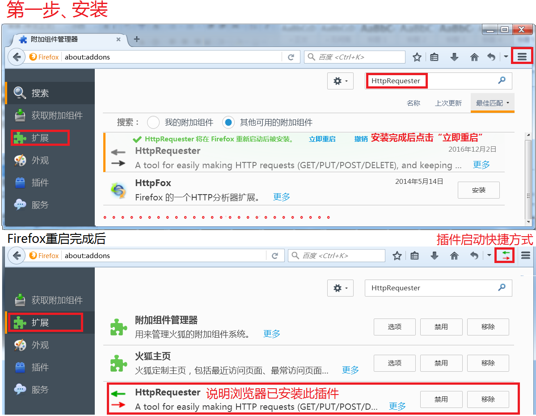
Task: Click the magnifier icon in upper add-on search box
Action: (502, 81)
